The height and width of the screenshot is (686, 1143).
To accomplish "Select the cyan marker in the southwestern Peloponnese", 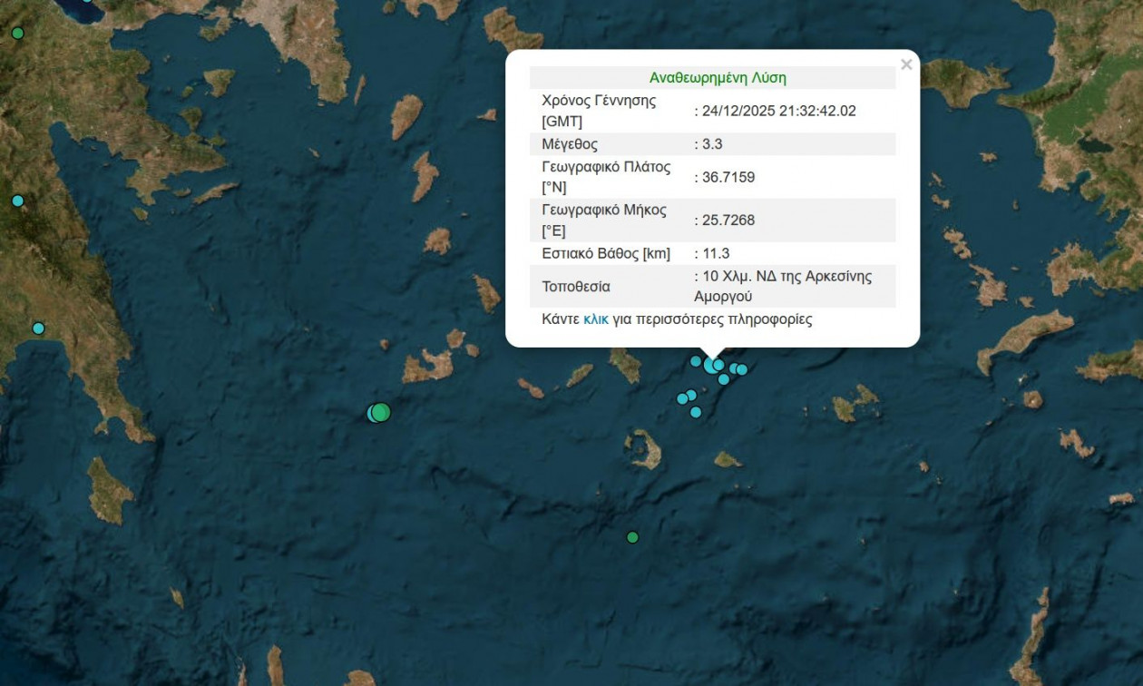I will [38, 328].
